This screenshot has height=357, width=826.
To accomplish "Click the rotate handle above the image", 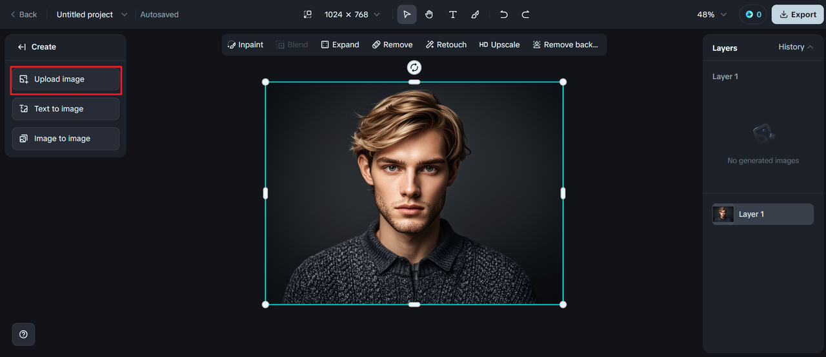I will point(414,67).
